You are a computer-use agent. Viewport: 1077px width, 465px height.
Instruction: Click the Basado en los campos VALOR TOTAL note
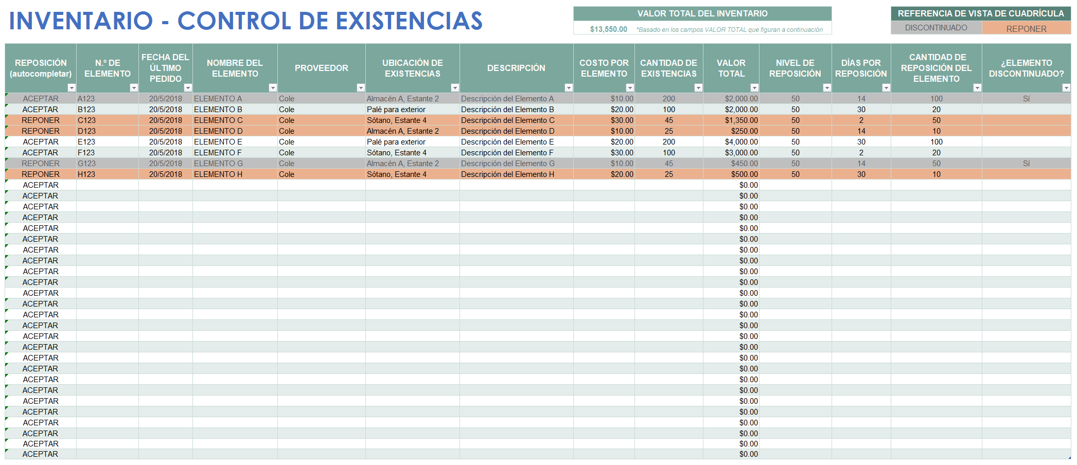click(730, 30)
